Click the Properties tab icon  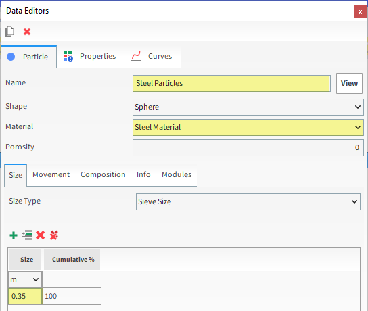(x=68, y=56)
